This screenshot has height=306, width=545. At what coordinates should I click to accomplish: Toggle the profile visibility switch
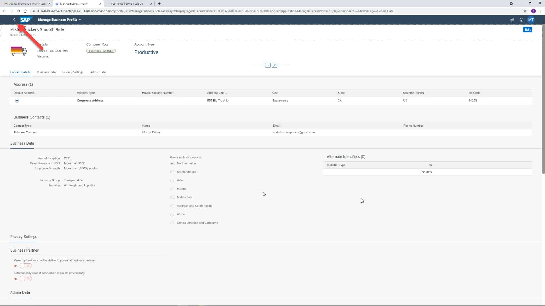tap(26, 266)
